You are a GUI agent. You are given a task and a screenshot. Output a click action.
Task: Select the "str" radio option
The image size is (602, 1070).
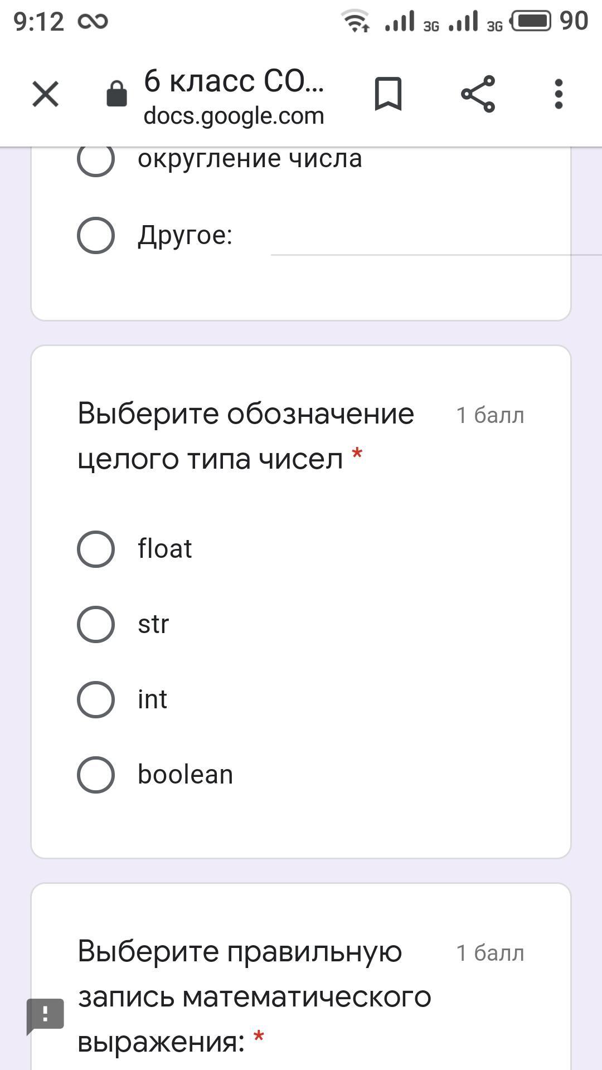tap(96, 624)
